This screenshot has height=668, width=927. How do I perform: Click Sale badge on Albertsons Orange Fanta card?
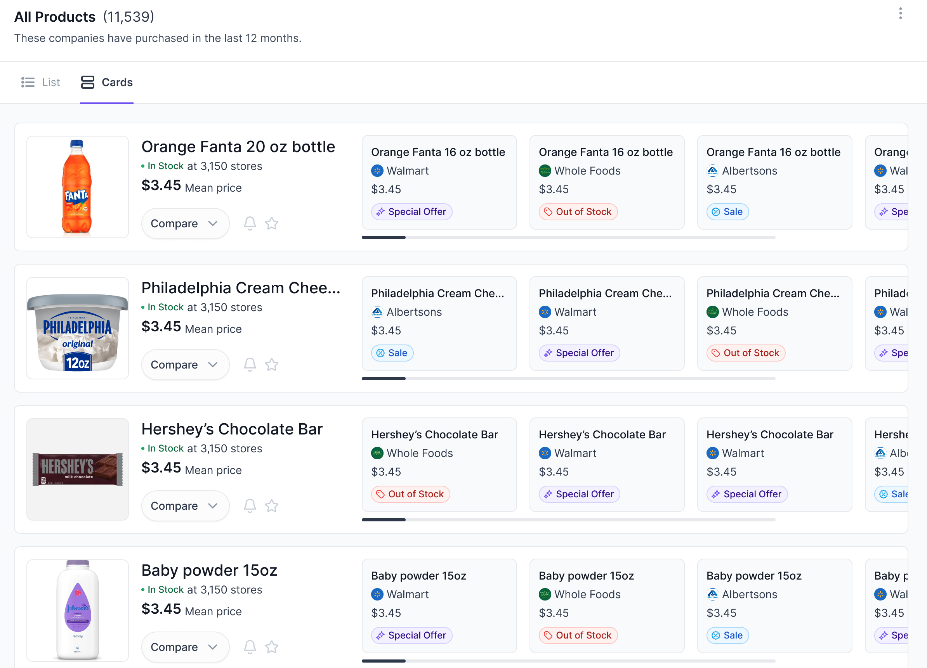click(727, 212)
